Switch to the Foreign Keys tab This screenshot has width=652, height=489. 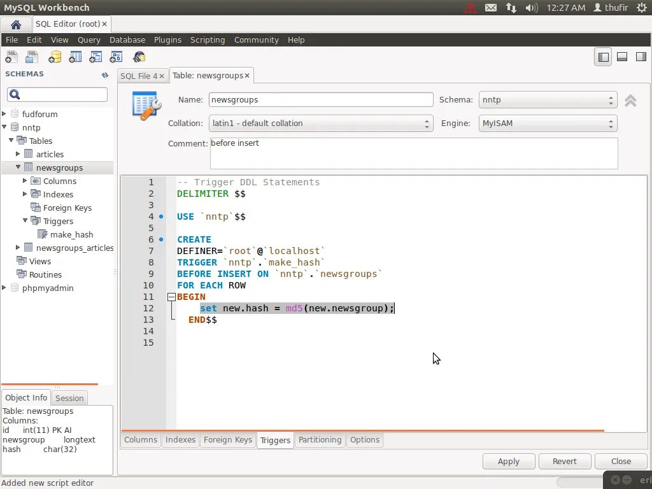pyautogui.click(x=228, y=440)
